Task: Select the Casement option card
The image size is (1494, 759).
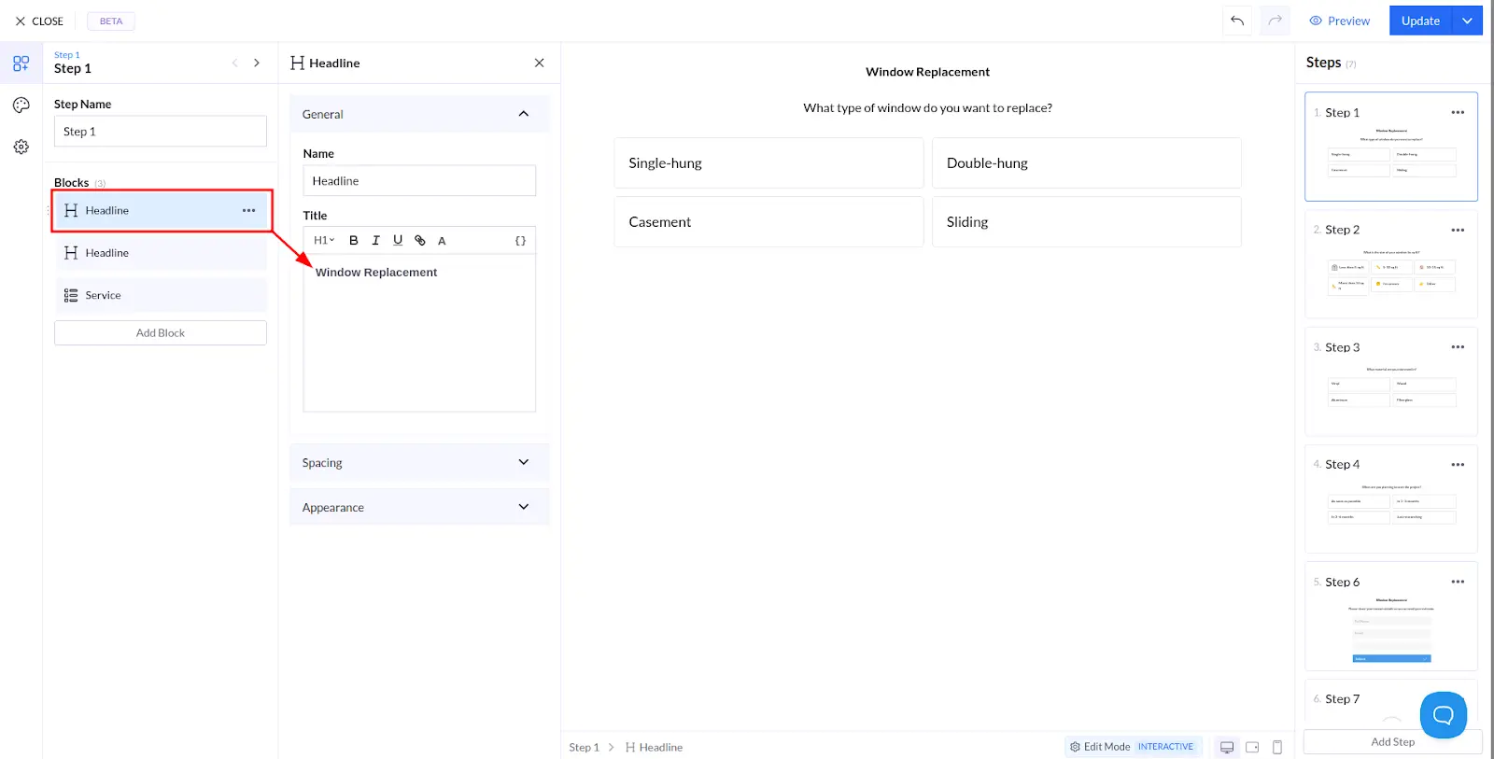Action: pos(768,222)
